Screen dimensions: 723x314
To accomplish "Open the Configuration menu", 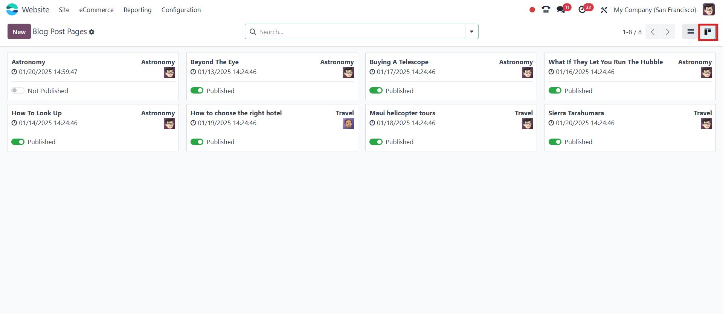I will pos(181,10).
